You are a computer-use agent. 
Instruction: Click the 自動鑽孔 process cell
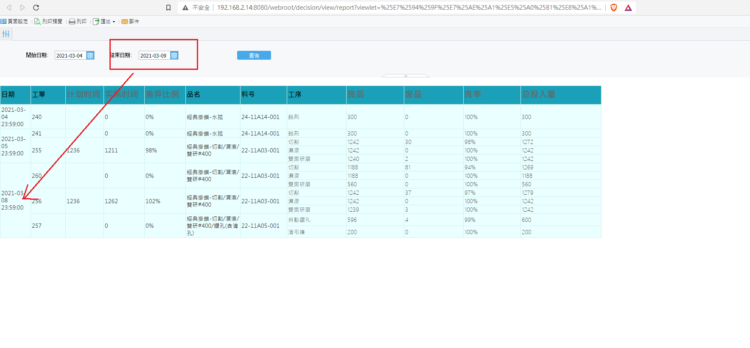[316, 220]
